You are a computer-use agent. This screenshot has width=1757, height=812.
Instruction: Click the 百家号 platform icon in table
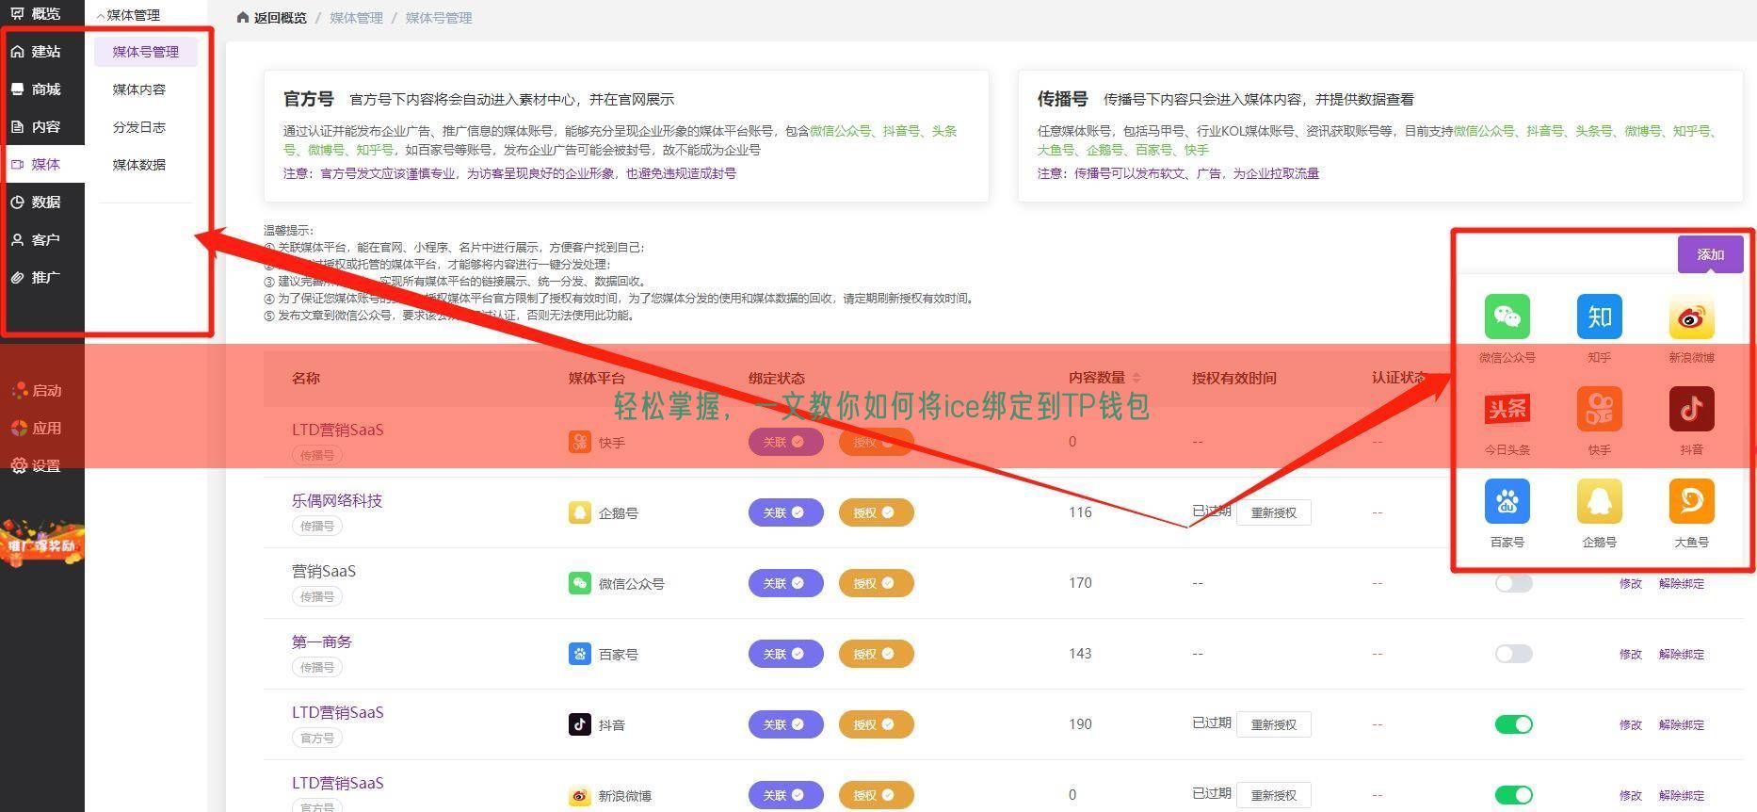[x=580, y=654]
